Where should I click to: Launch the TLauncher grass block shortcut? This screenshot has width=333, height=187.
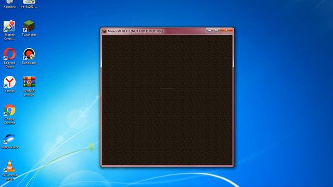[x=29, y=28]
